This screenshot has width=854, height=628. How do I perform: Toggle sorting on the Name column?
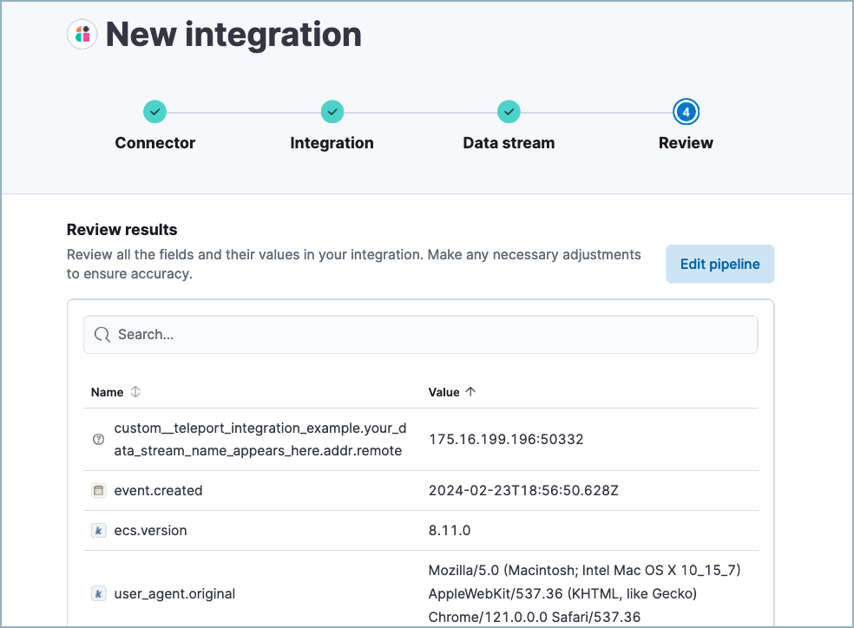click(x=136, y=392)
